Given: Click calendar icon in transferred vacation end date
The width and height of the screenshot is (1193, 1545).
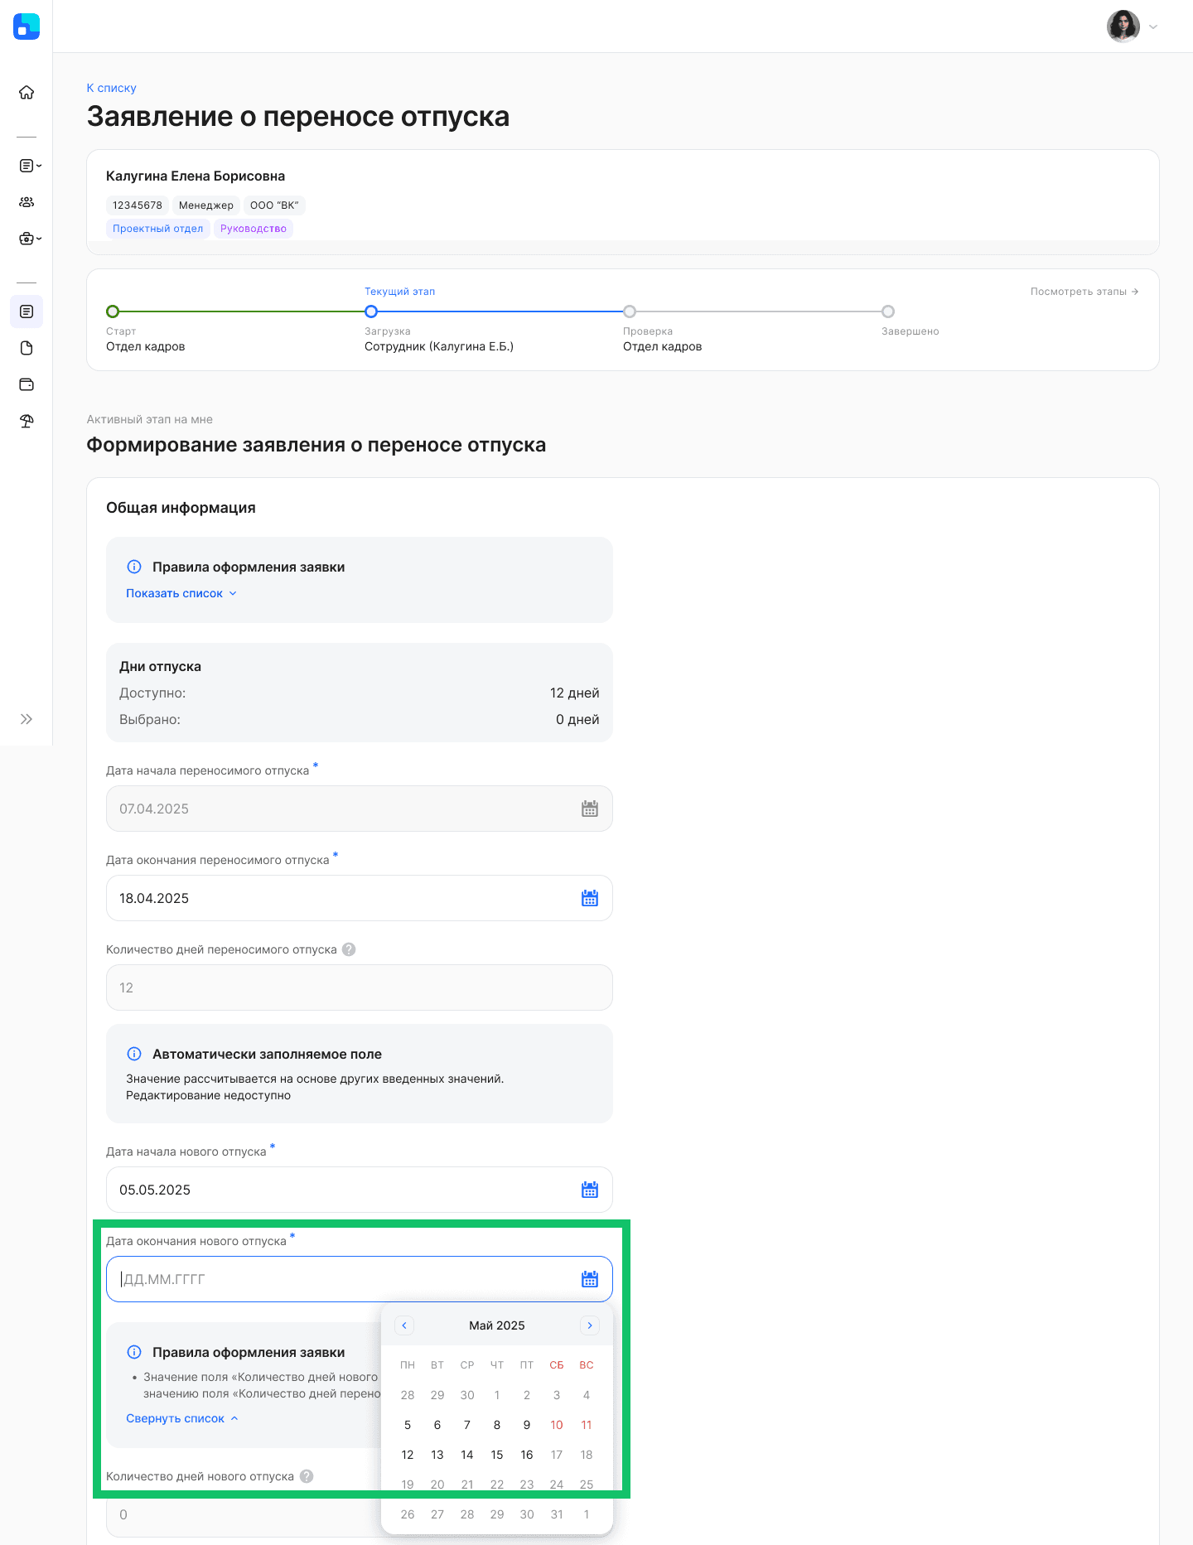Looking at the screenshot, I should click(589, 898).
